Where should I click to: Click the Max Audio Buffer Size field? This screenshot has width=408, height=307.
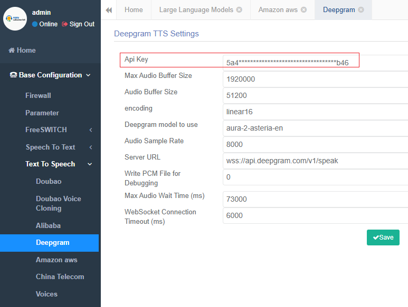pos(315,79)
